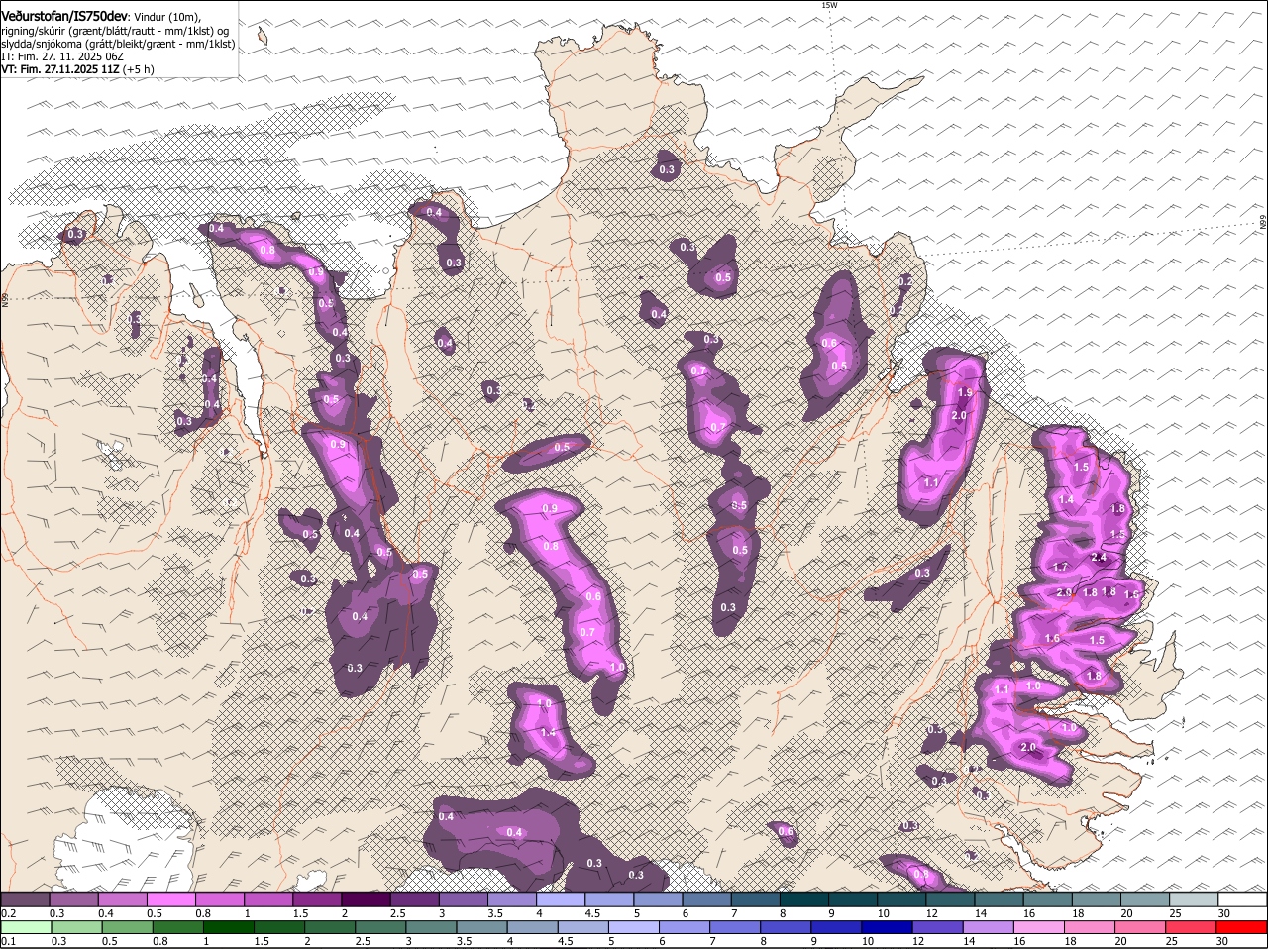This screenshot has height=949, width=1268.
Task: Pick the top-row legend swatch labeled 18
Action: [1097, 899]
